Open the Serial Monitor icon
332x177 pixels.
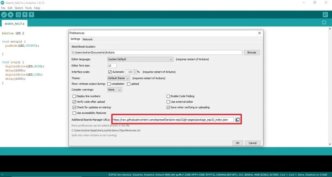coord(325,15)
